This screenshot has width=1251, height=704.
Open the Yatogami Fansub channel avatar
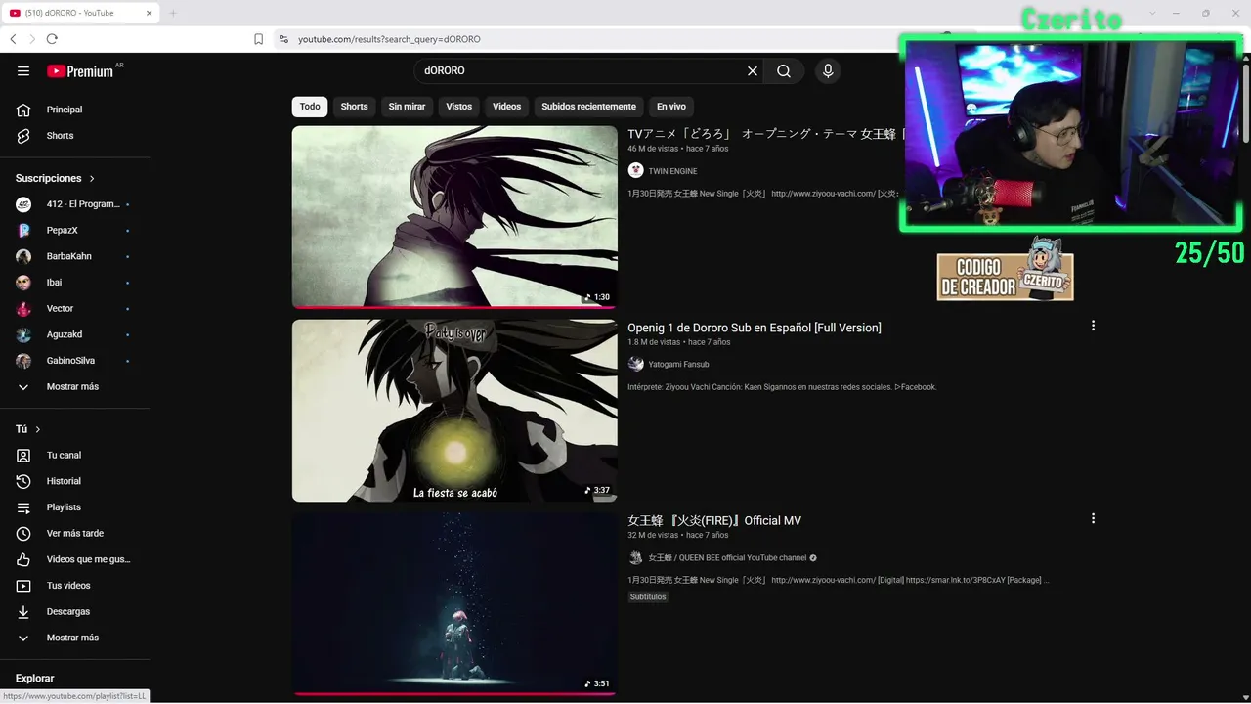pyautogui.click(x=636, y=364)
